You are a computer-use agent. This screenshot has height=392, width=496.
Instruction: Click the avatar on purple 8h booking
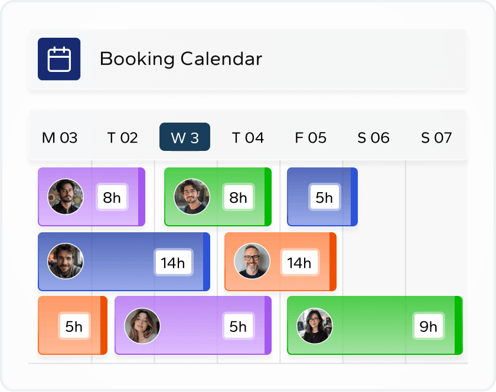pyautogui.click(x=66, y=197)
